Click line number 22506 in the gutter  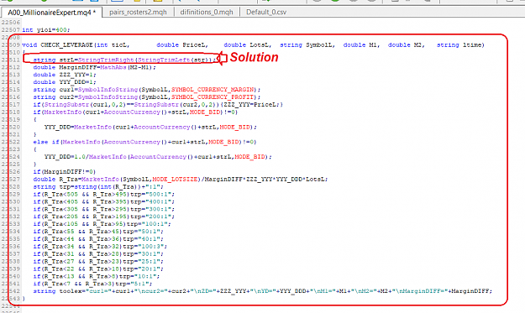[10, 23]
